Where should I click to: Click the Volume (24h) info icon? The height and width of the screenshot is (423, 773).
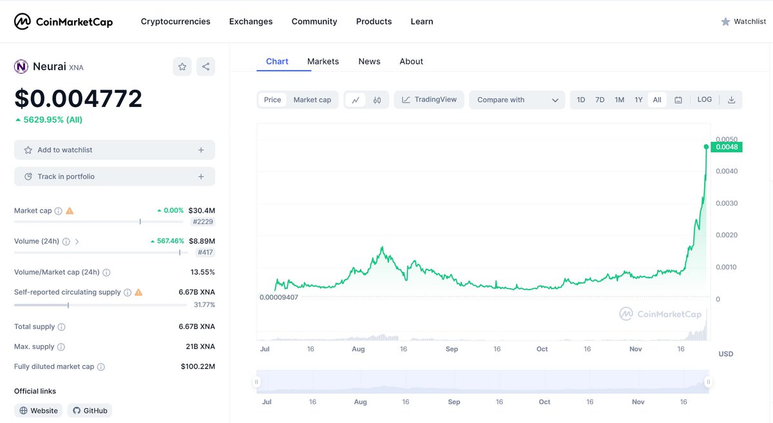(66, 242)
